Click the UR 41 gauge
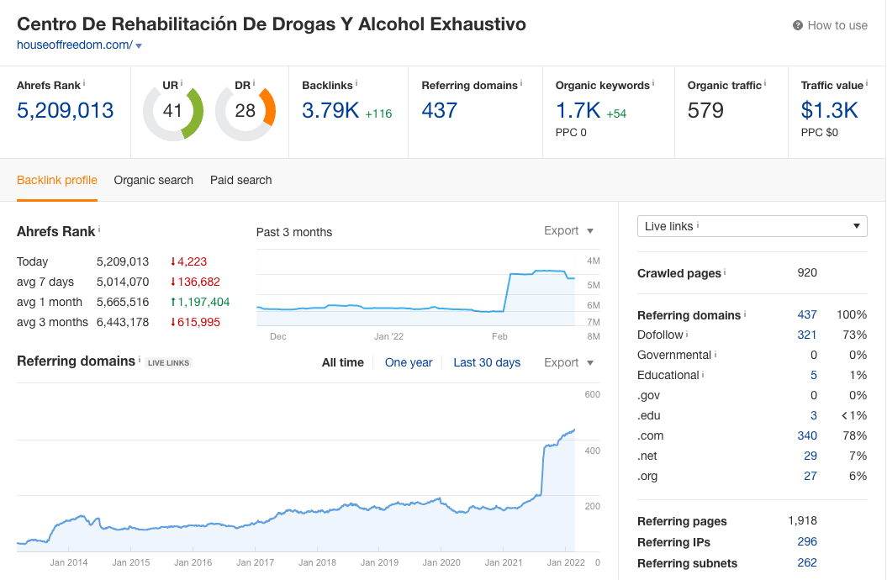 point(172,111)
